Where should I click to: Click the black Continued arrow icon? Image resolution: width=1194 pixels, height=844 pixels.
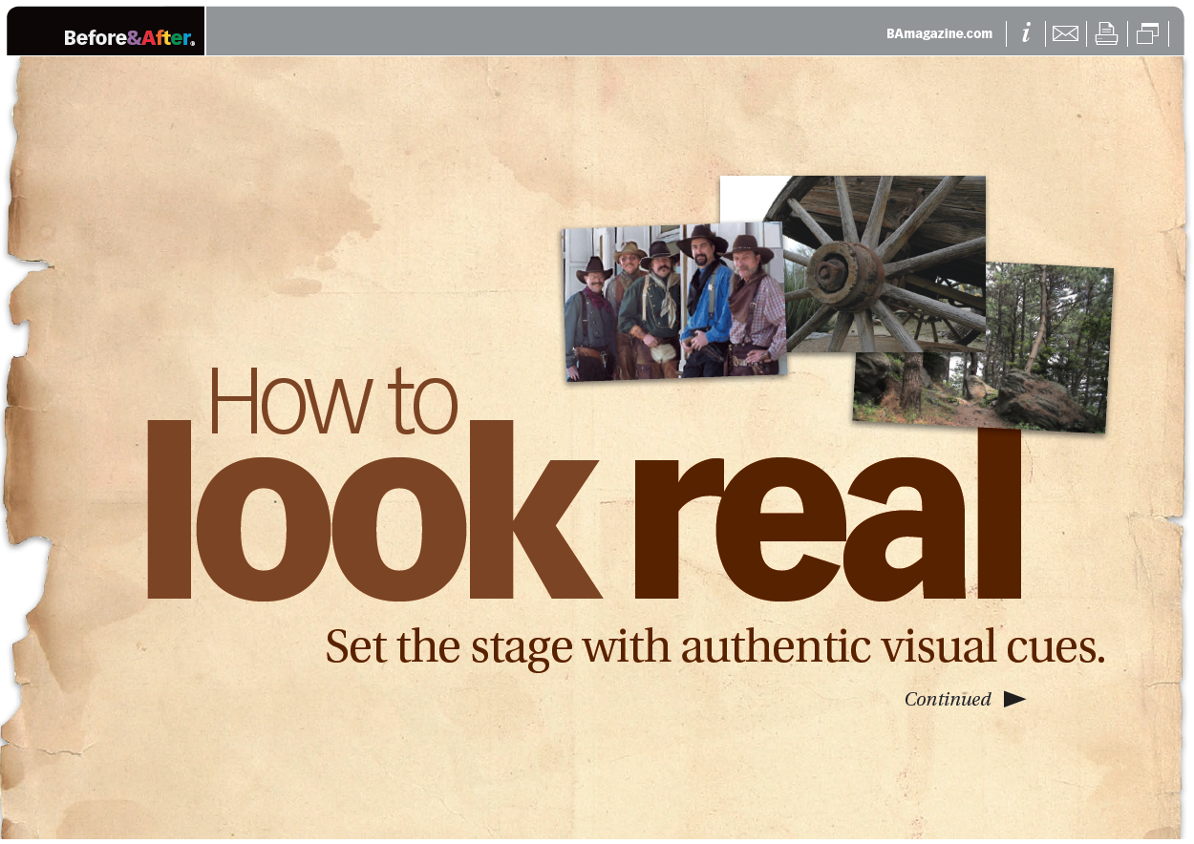pos(1014,700)
